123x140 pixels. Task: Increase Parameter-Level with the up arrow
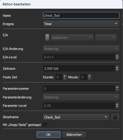coord(117,104)
